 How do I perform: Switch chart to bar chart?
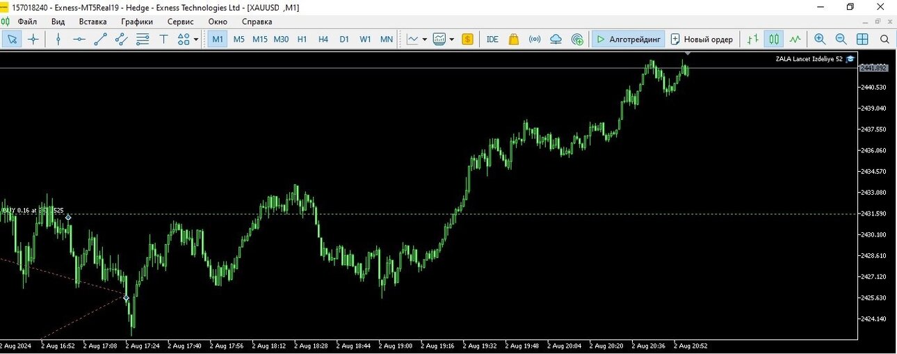pos(753,40)
